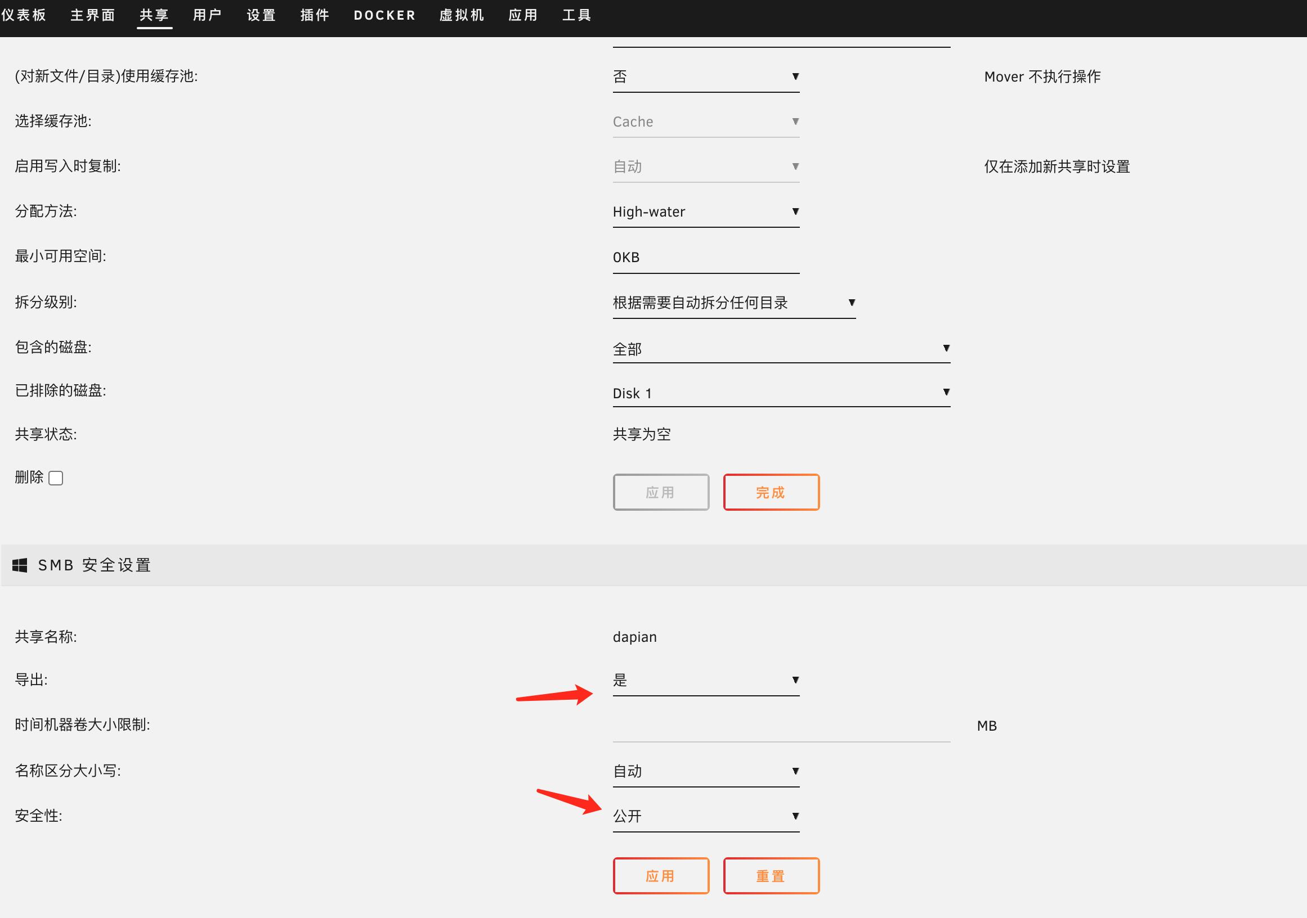Open the 使用缓存池 (use cache pool) dropdown showing 否

[705, 77]
